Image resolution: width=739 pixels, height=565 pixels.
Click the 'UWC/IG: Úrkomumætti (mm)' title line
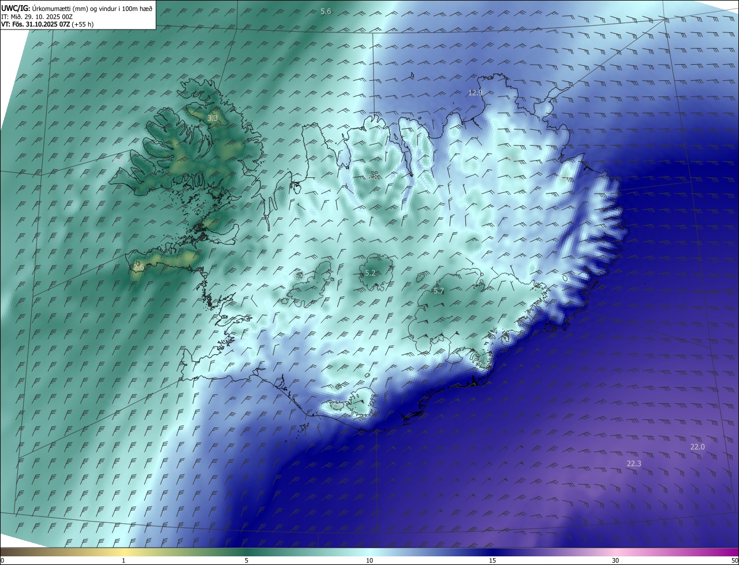[x=77, y=8]
